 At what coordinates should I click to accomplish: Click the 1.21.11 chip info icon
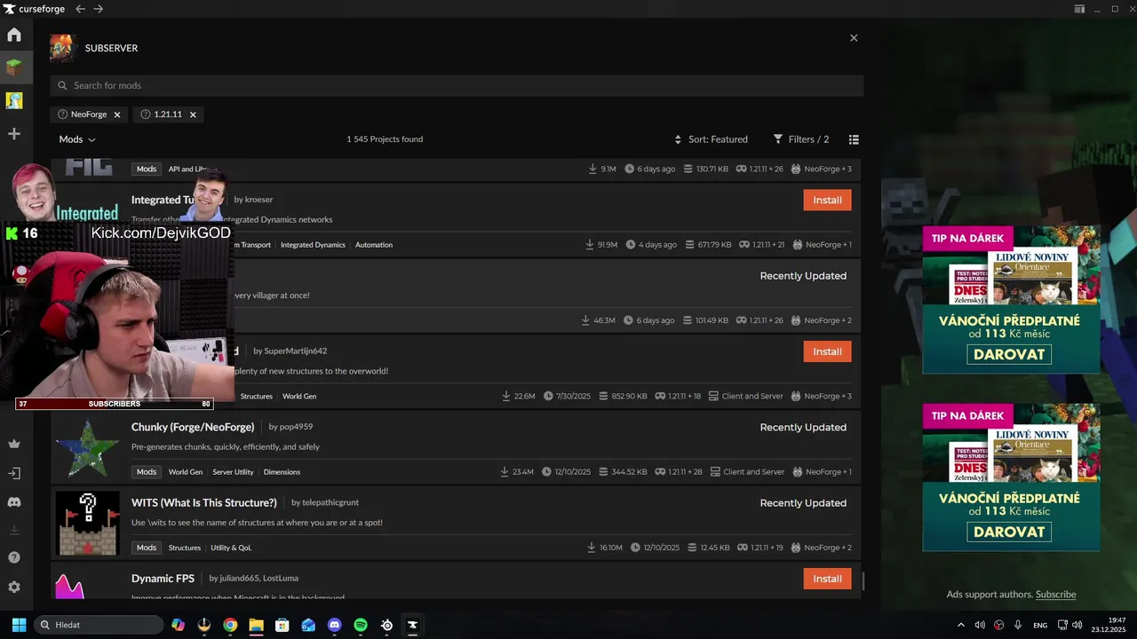coord(146,114)
